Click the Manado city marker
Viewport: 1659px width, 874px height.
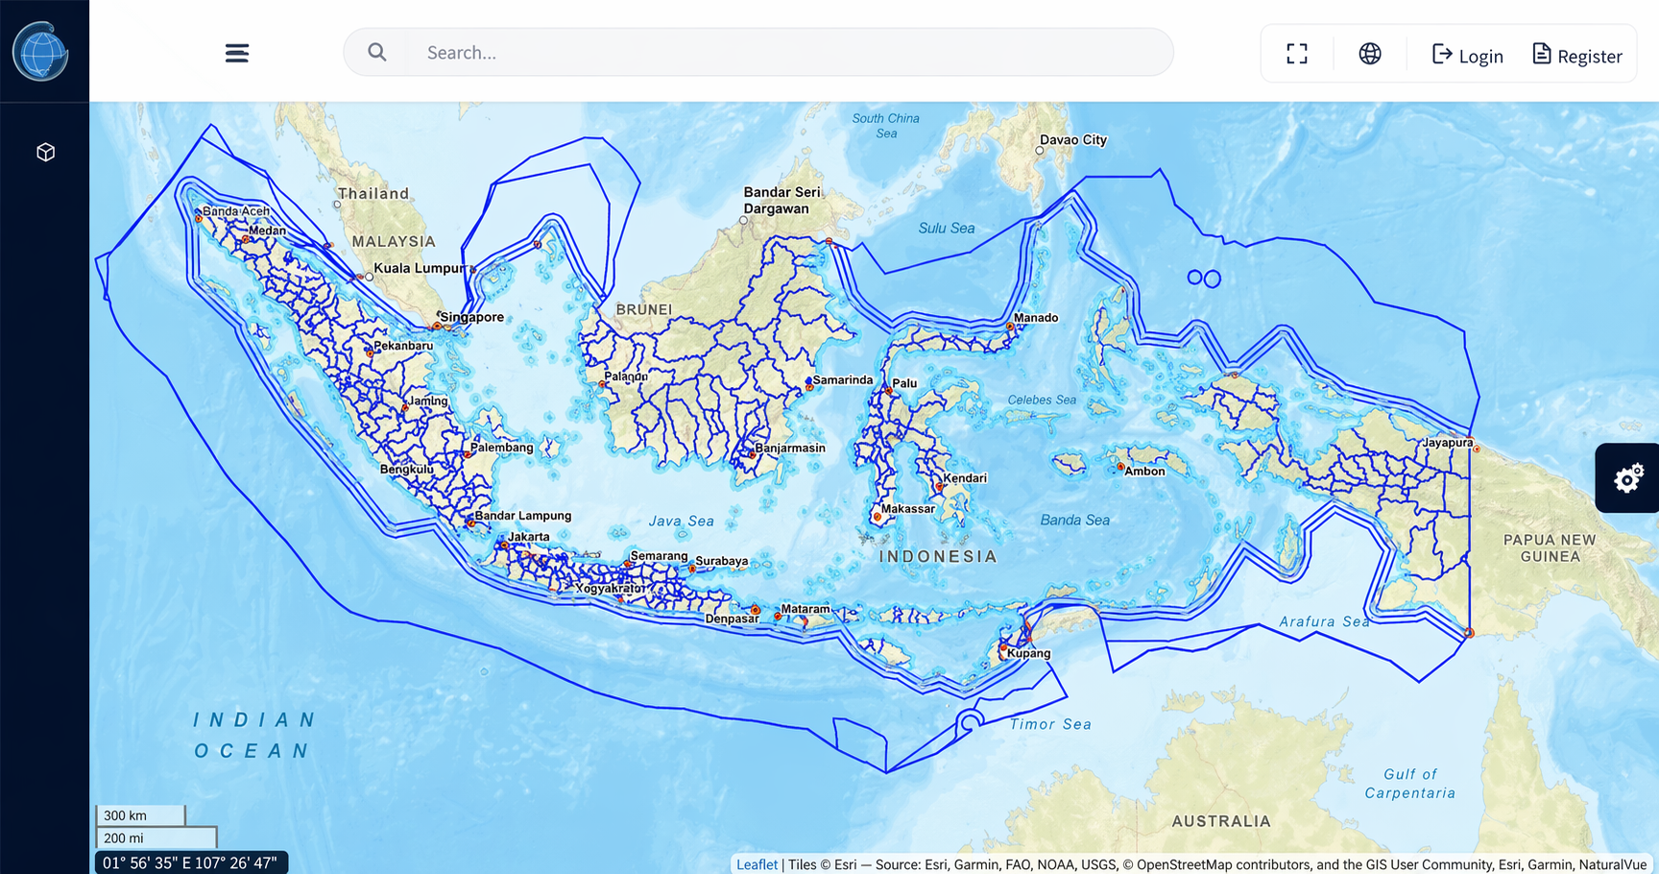point(1010,327)
